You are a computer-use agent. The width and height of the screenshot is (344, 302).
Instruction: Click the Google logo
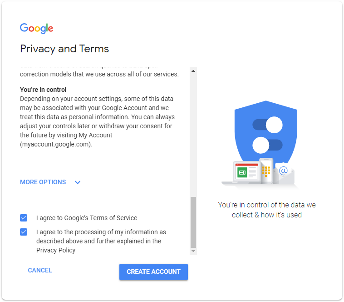[x=36, y=28]
